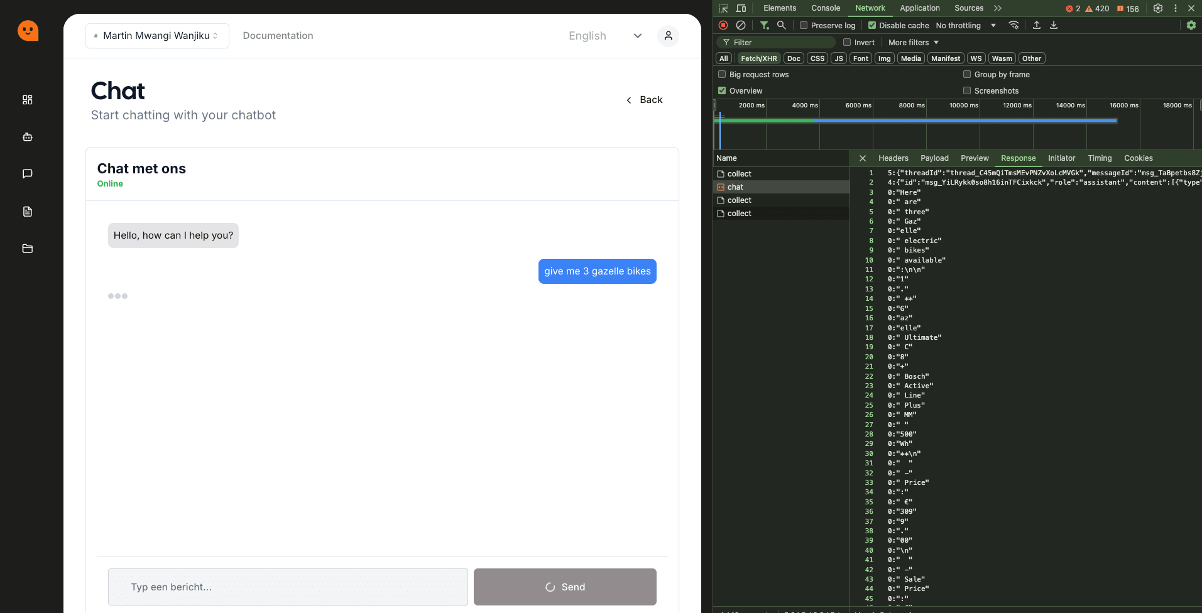Open DevTools settings gear icon
Viewport: 1202px width, 613px height.
coord(1158,8)
